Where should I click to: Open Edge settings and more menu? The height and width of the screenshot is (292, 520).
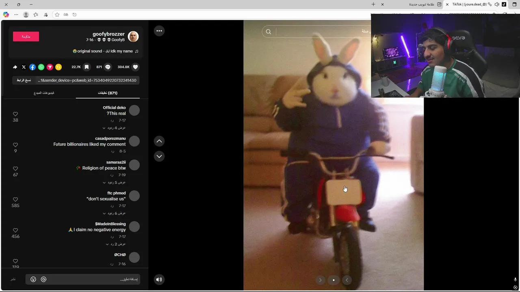[16, 15]
